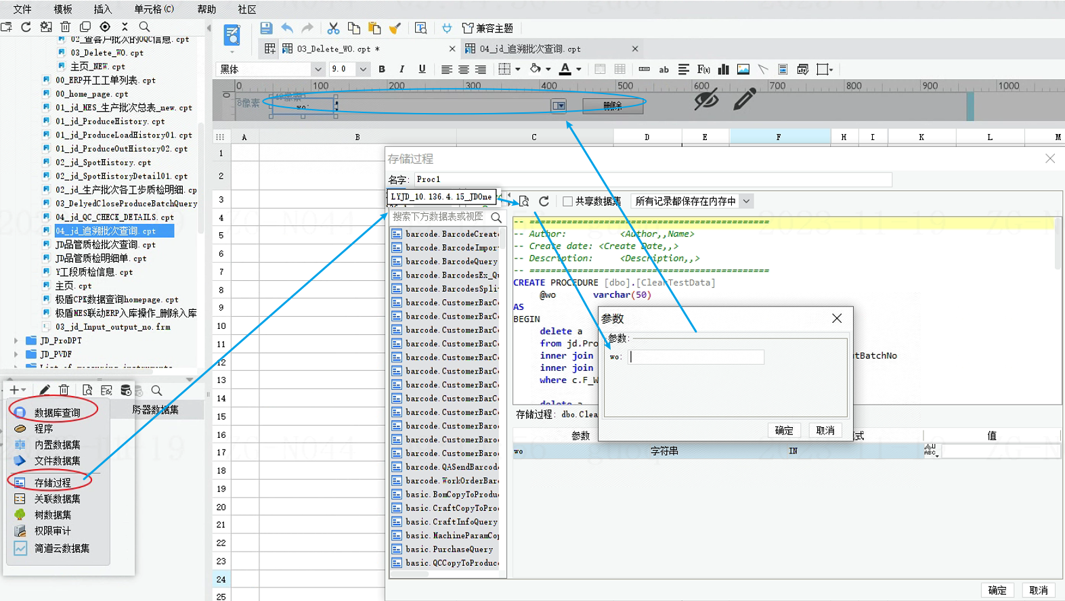This screenshot has height=601, width=1065.
Task: Select the format painter brush icon
Action: pos(395,28)
